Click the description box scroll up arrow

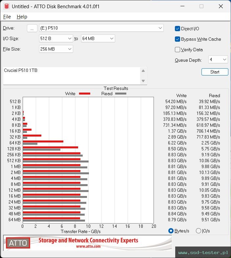[x=143, y=71]
